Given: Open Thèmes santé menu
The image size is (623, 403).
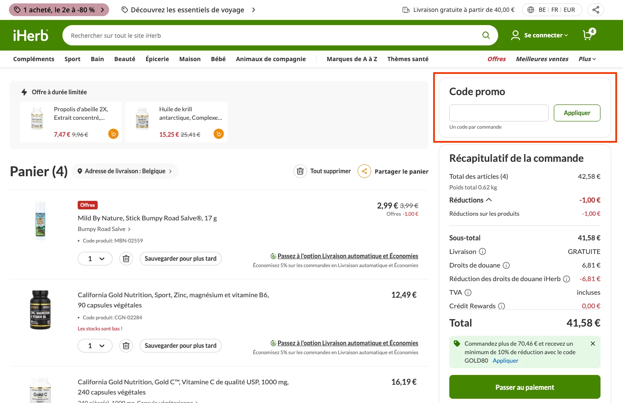Looking at the screenshot, I should 408,59.
